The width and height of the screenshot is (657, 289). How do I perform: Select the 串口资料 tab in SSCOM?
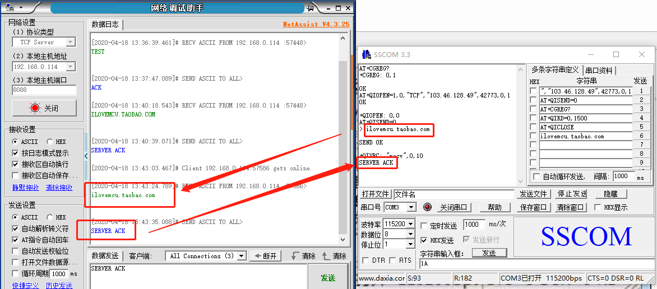pos(599,71)
